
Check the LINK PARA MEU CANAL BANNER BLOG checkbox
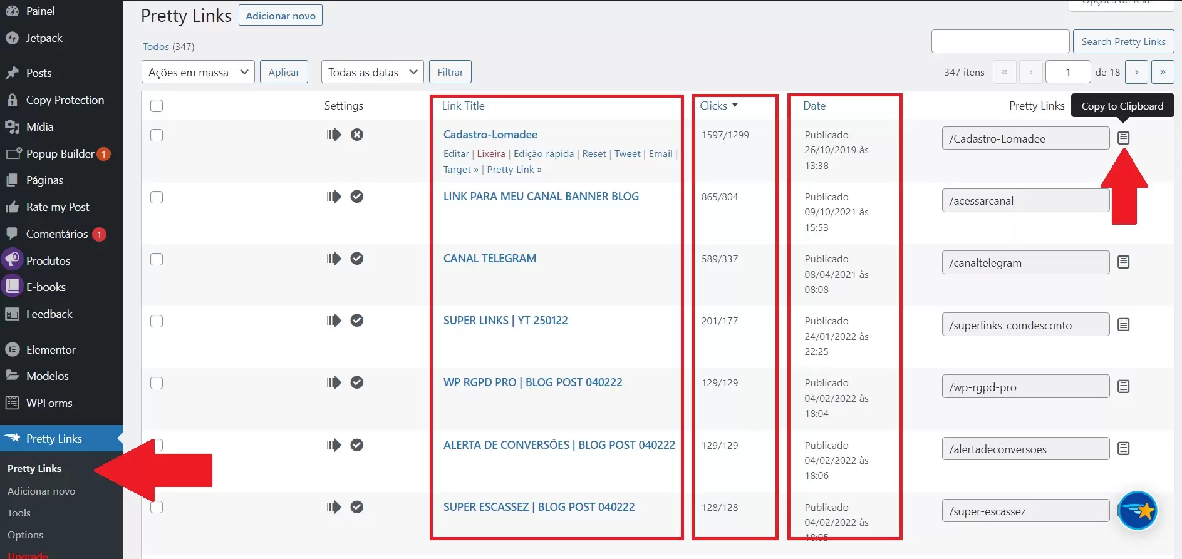coord(157,197)
